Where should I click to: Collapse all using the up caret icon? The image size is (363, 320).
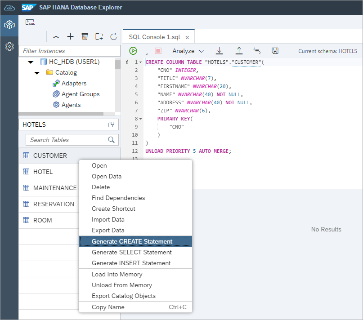[56, 37]
